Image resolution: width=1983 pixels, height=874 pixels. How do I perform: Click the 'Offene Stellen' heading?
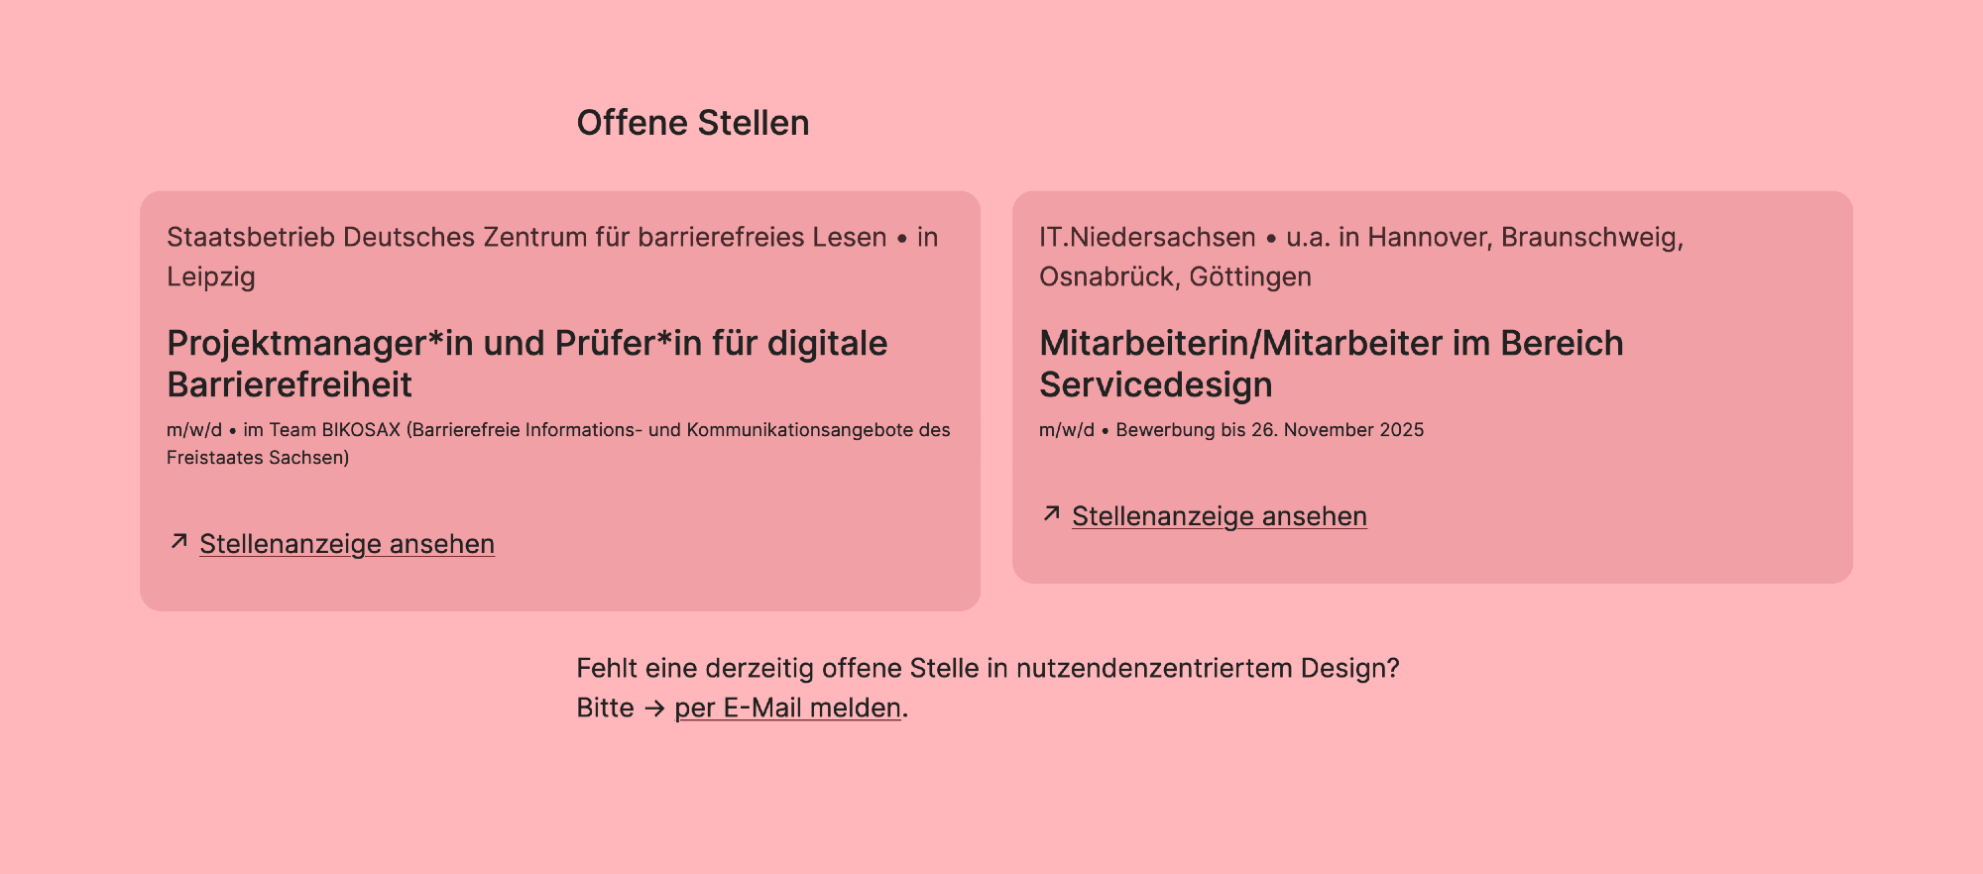point(693,123)
